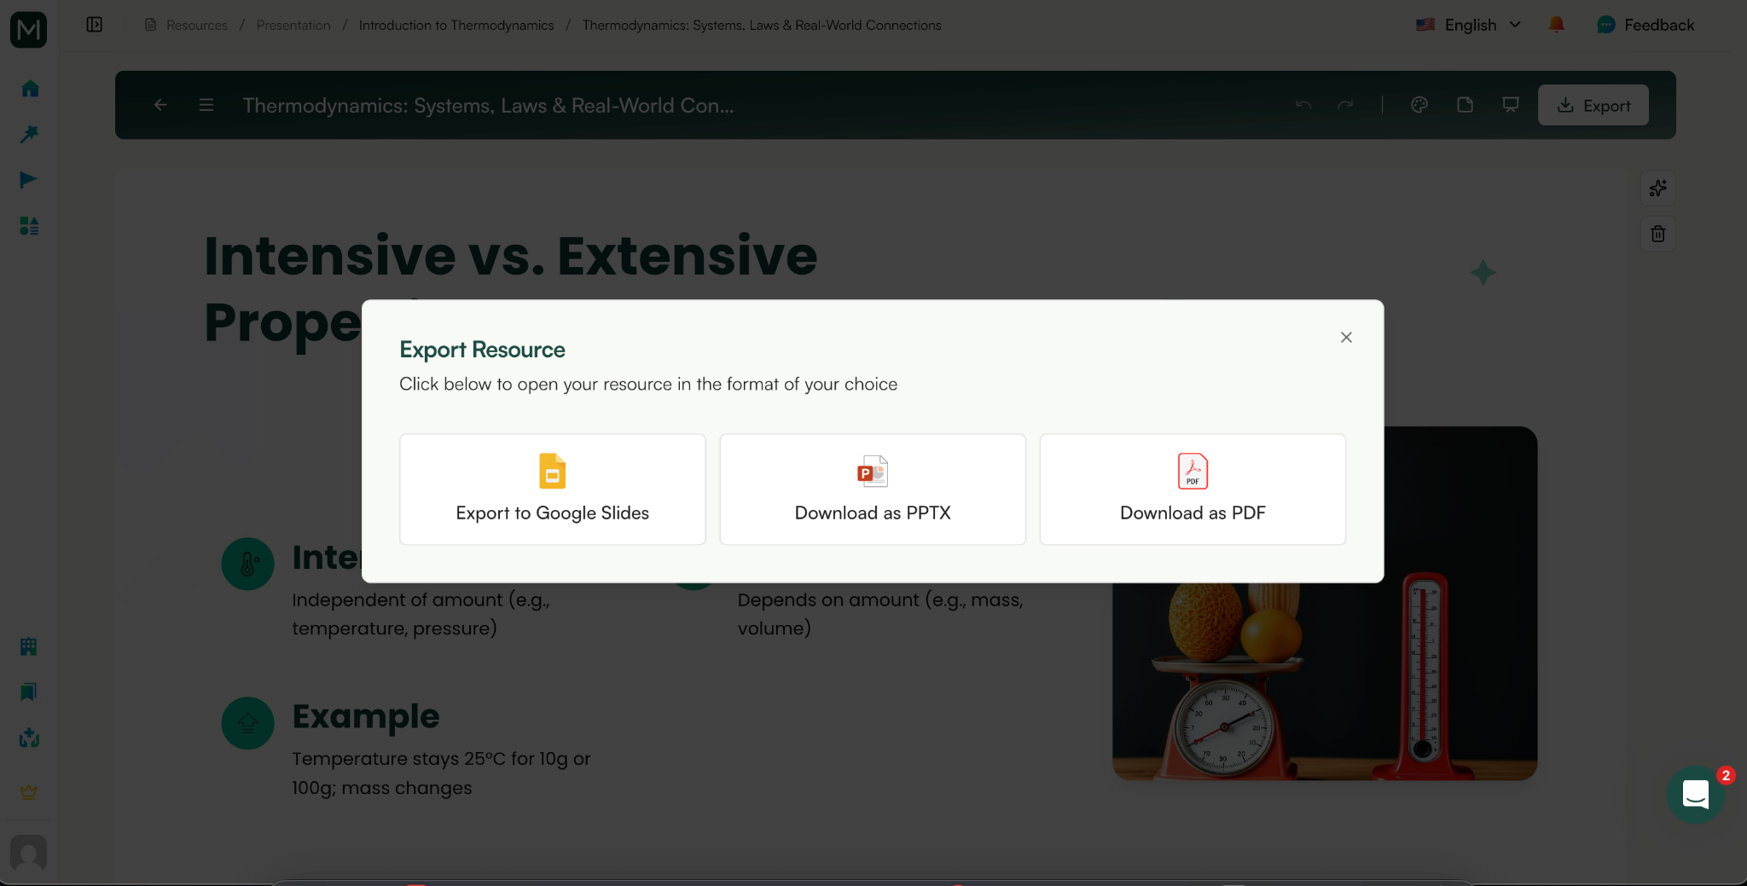Viewport: 1747px width, 886px height.
Task: Go to Resources in the breadcrumb
Action: [197, 25]
